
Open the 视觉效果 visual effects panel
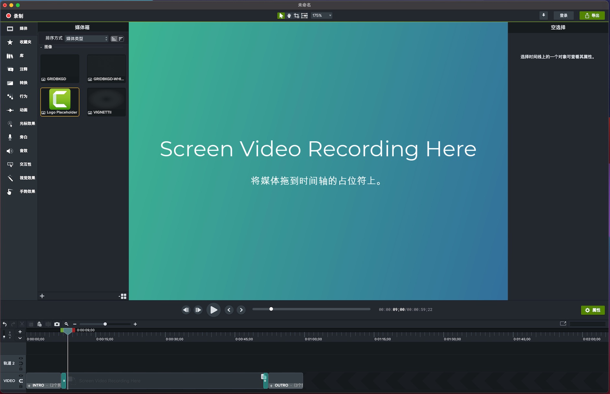pyautogui.click(x=19, y=178)
